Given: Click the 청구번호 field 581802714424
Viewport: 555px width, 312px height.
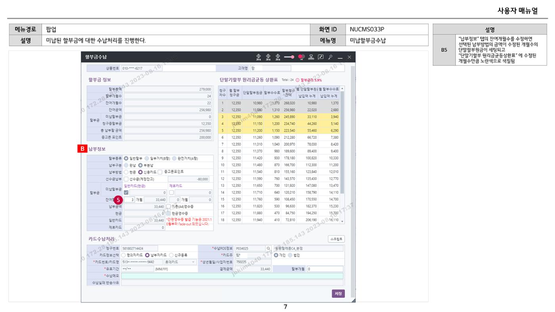Looking at the screenshot, I should [140, 248].
